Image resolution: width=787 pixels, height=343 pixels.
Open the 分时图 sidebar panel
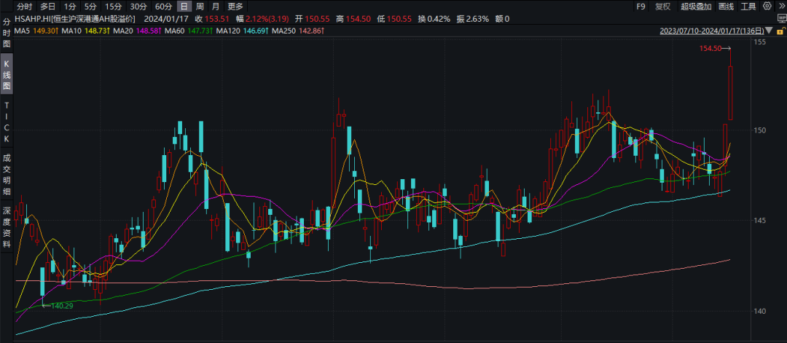coord(7,33)
